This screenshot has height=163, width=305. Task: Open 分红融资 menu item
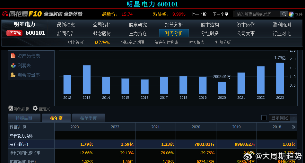(210, 33)
